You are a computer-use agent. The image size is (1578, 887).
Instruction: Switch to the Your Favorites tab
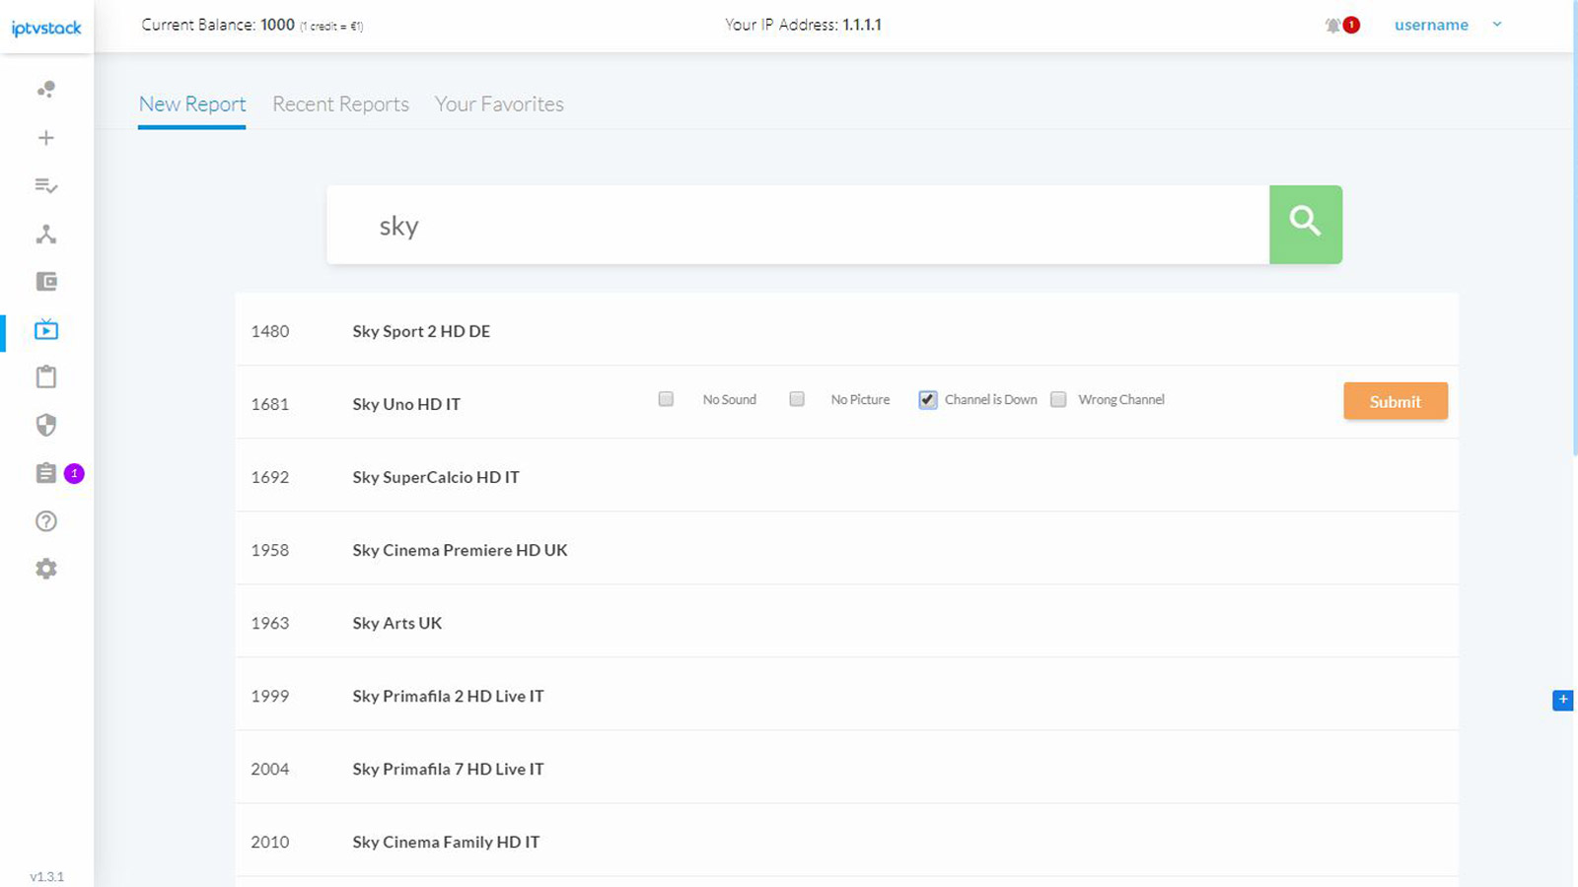499,104
